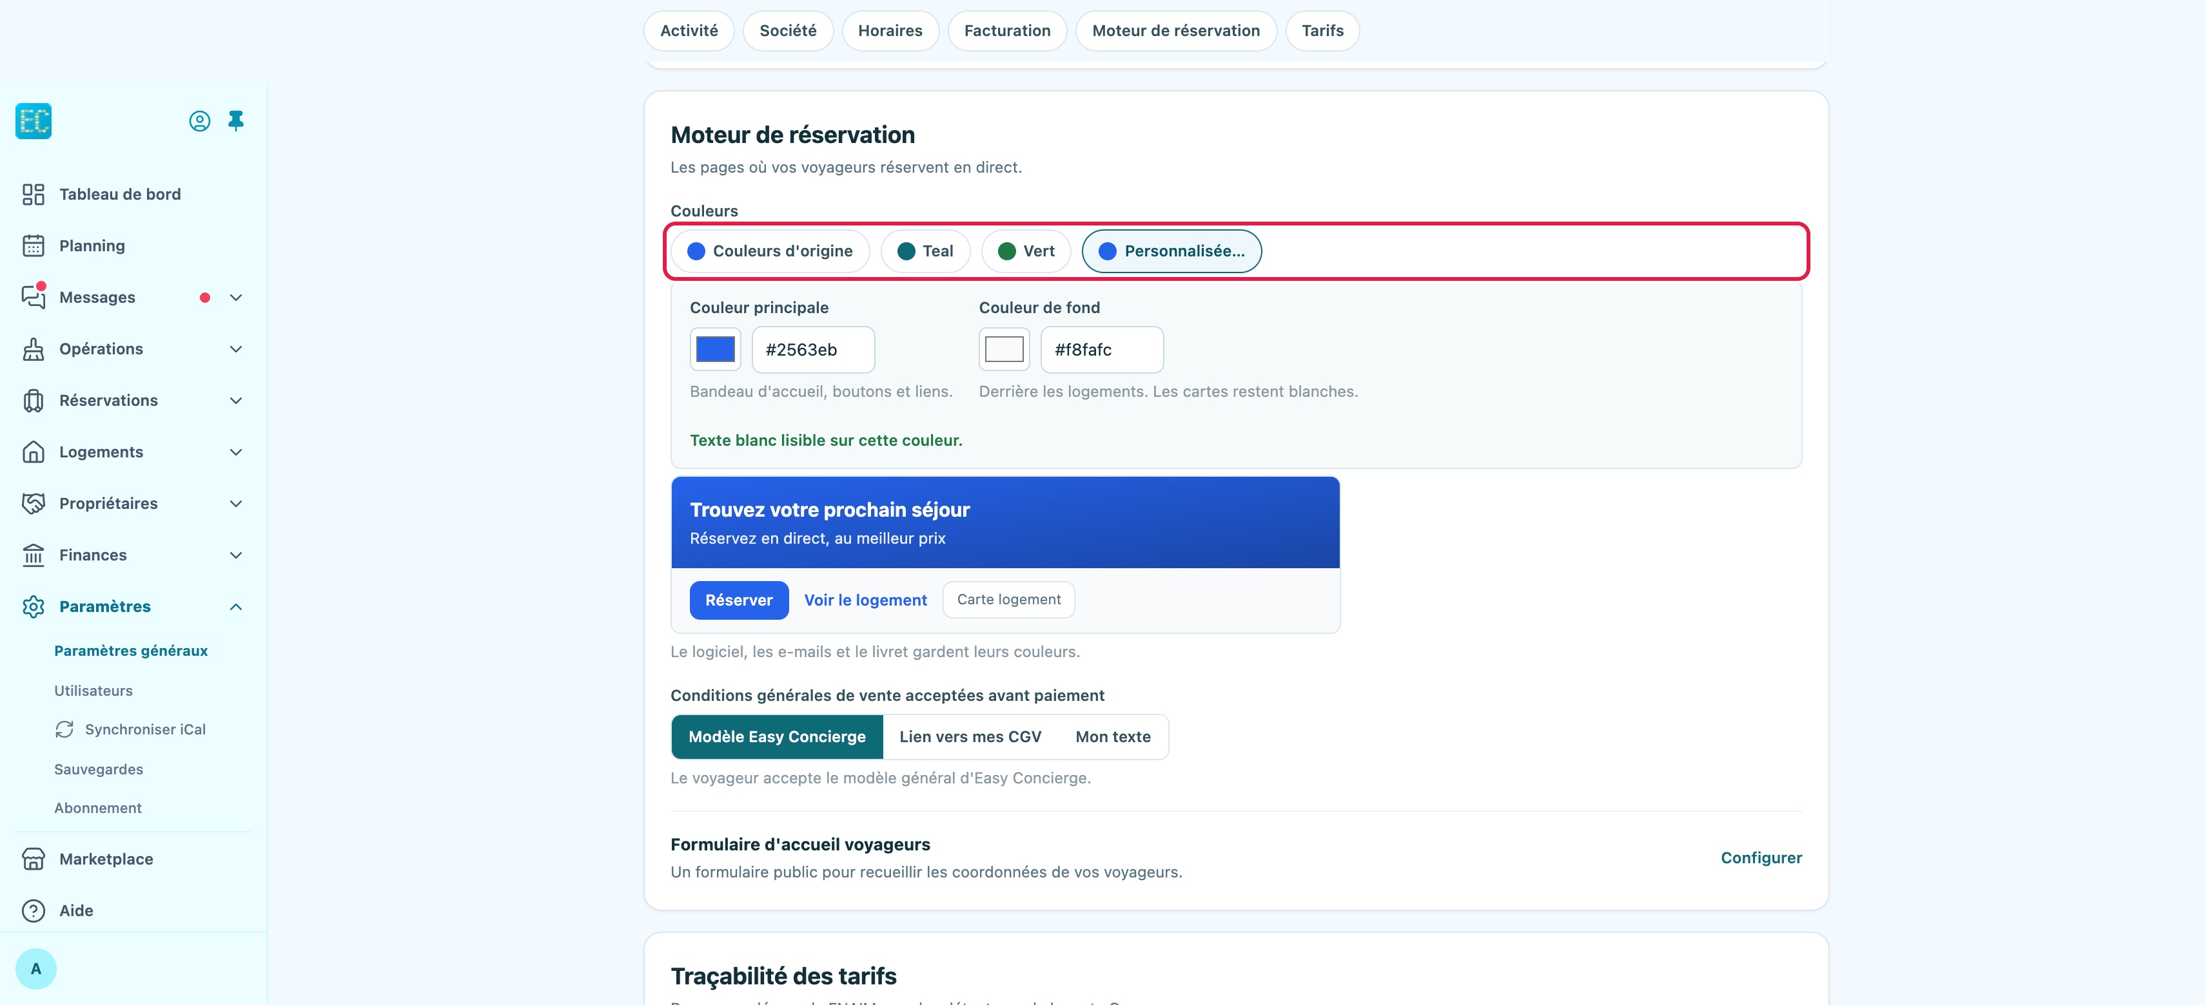Select the Teal color option
The height and width of the screenshot is (1005, 2205).
(x=925, y=251)
